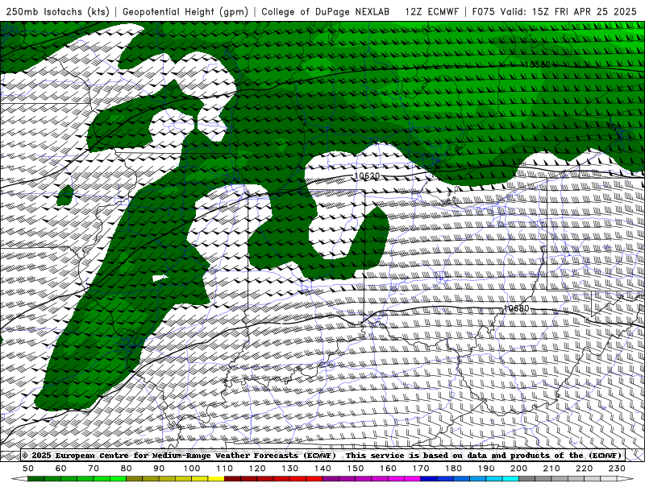Screen dimensions: 645x483
Task: Click the 200 value on the color scale
Action: (x=518, y=469)
